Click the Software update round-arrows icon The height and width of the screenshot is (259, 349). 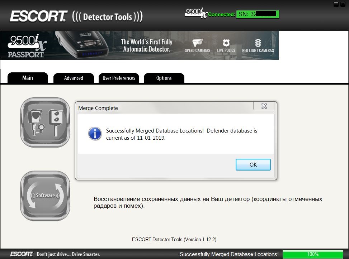45,196
